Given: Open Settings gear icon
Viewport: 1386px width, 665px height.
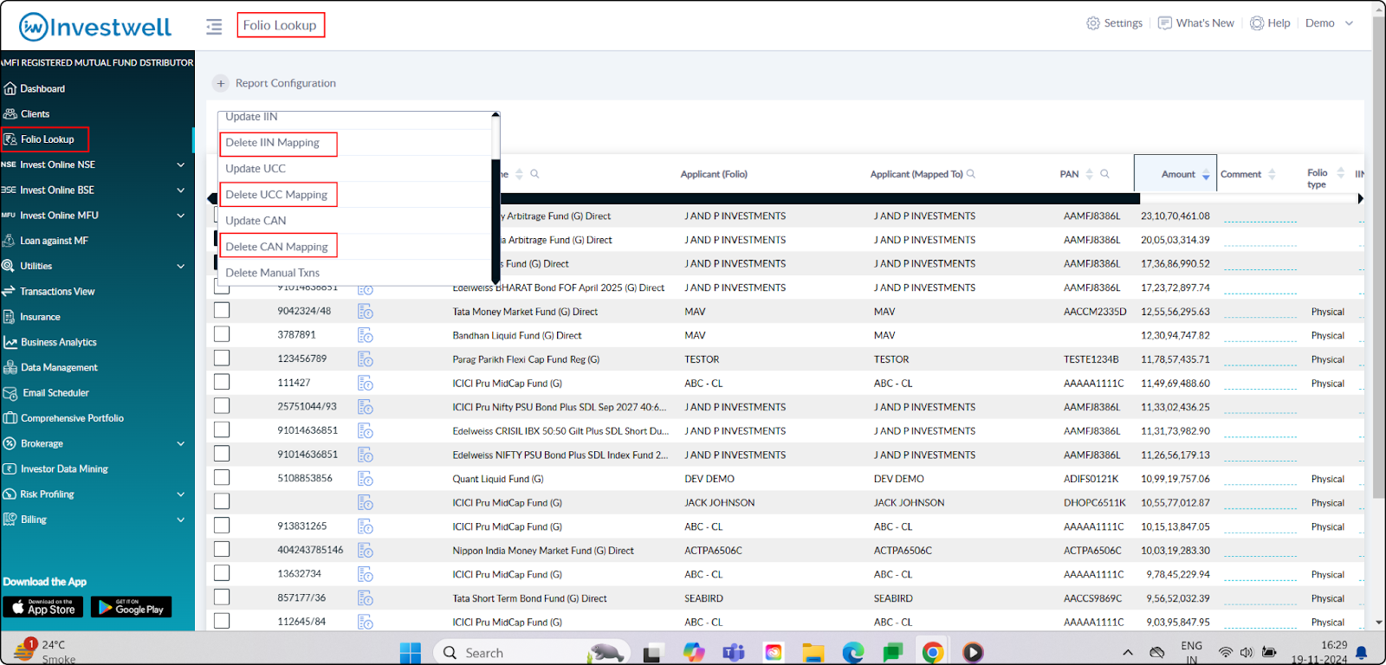Looking at the screenshot, I should point(1093,23).
